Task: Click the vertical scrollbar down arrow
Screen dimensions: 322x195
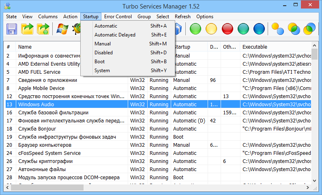Action: pyautogui.click(x=314, y=181)
